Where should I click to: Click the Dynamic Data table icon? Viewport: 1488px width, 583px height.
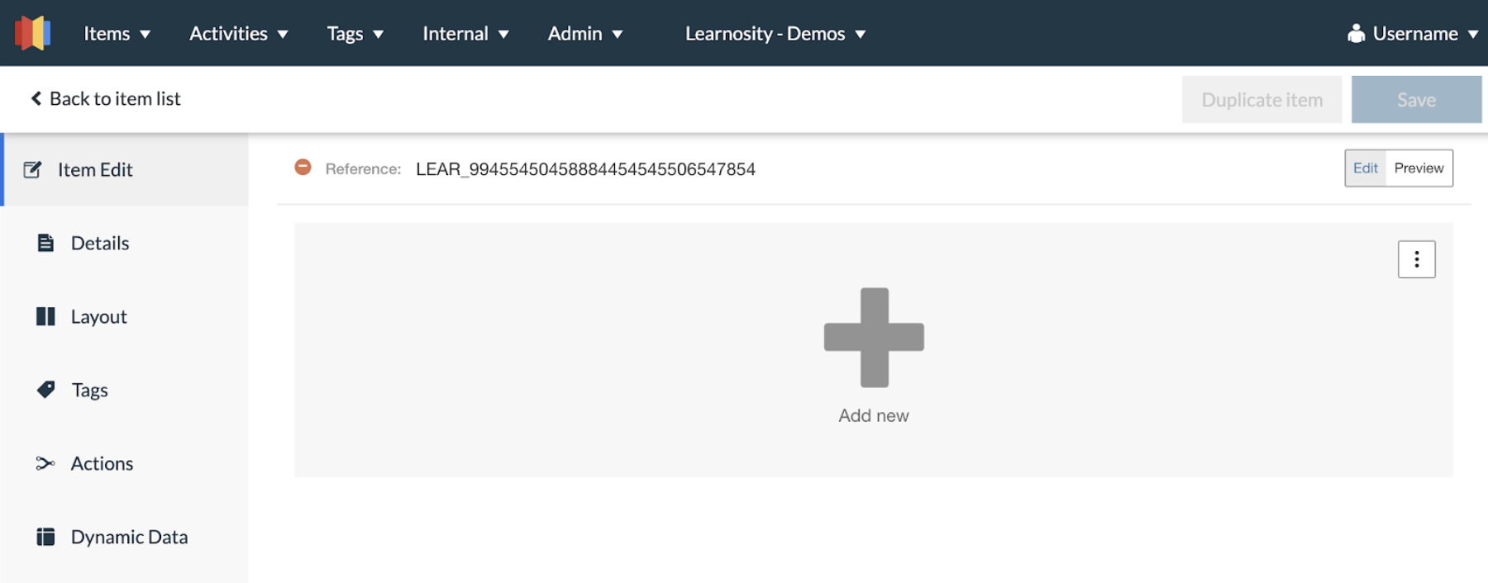pos(45,537)
